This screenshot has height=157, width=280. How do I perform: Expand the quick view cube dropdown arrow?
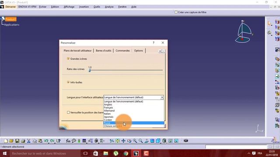click(x=161, y=143)
